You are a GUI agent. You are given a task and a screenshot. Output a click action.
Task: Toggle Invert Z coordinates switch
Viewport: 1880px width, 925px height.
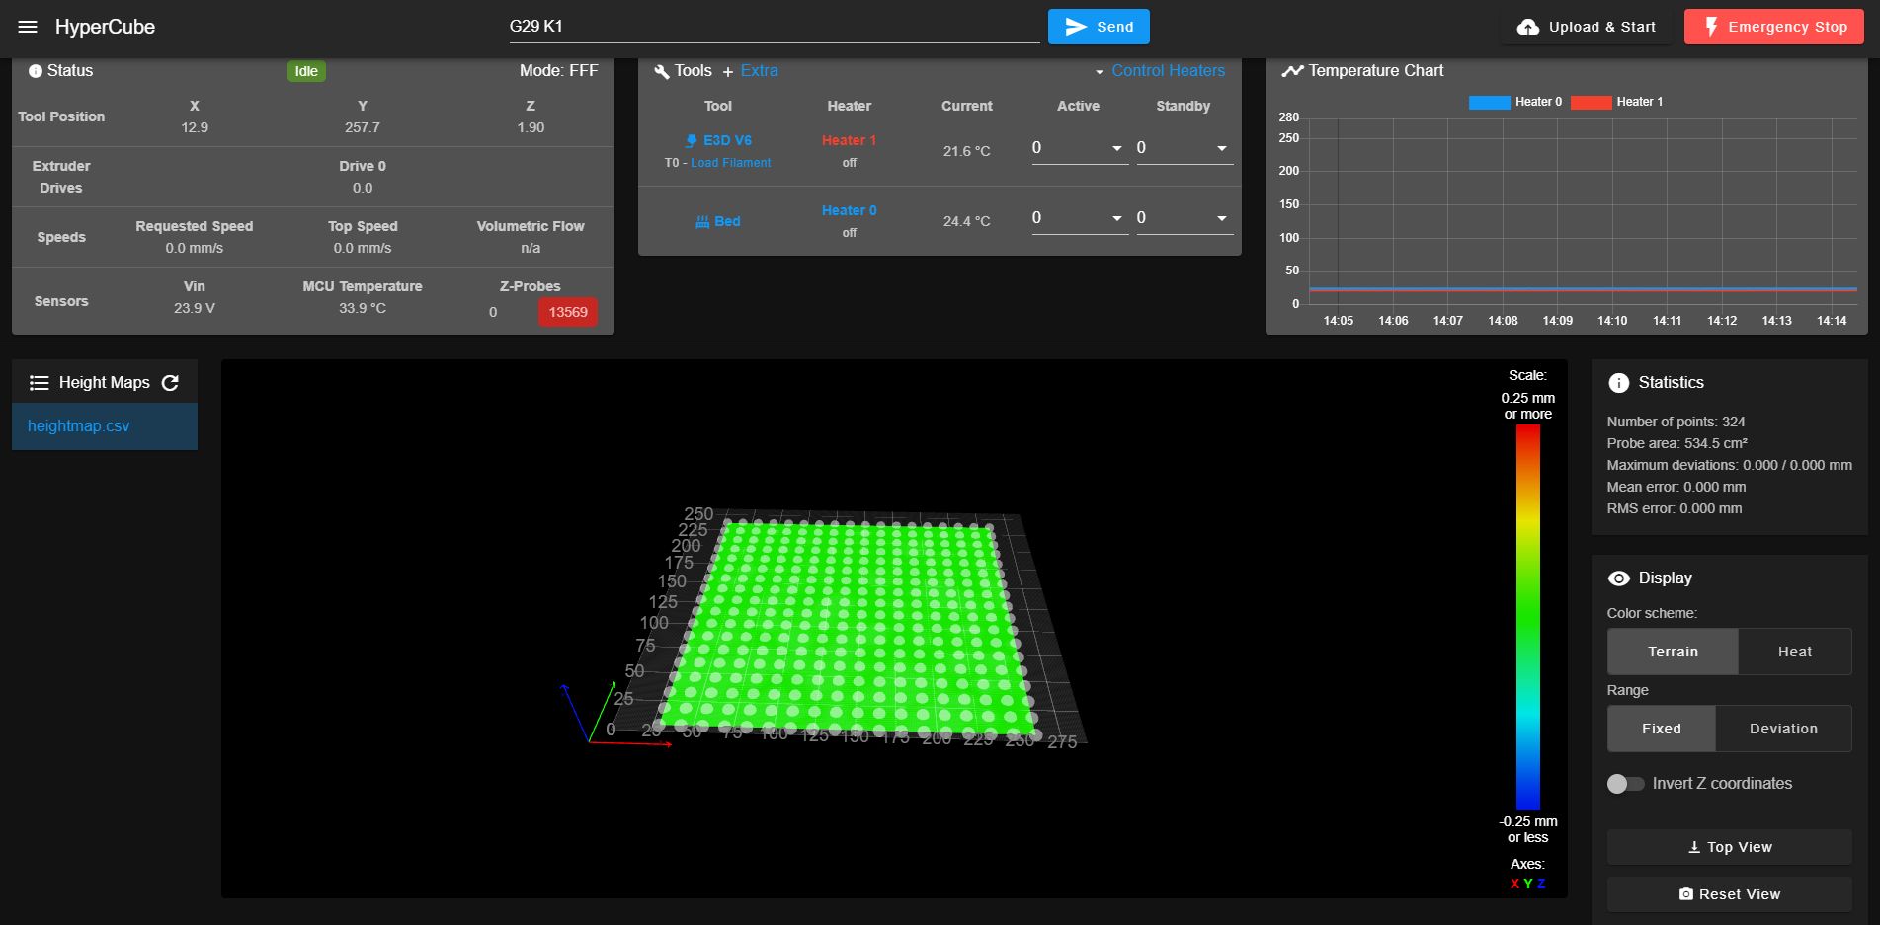tap(1625, 784)
